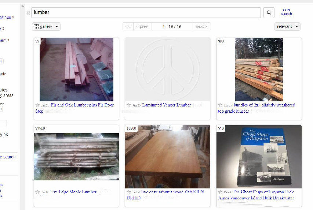Viewport: 313px width, 210px height.
Task: Click the magnifying glass search button
Action: (269, 12)
